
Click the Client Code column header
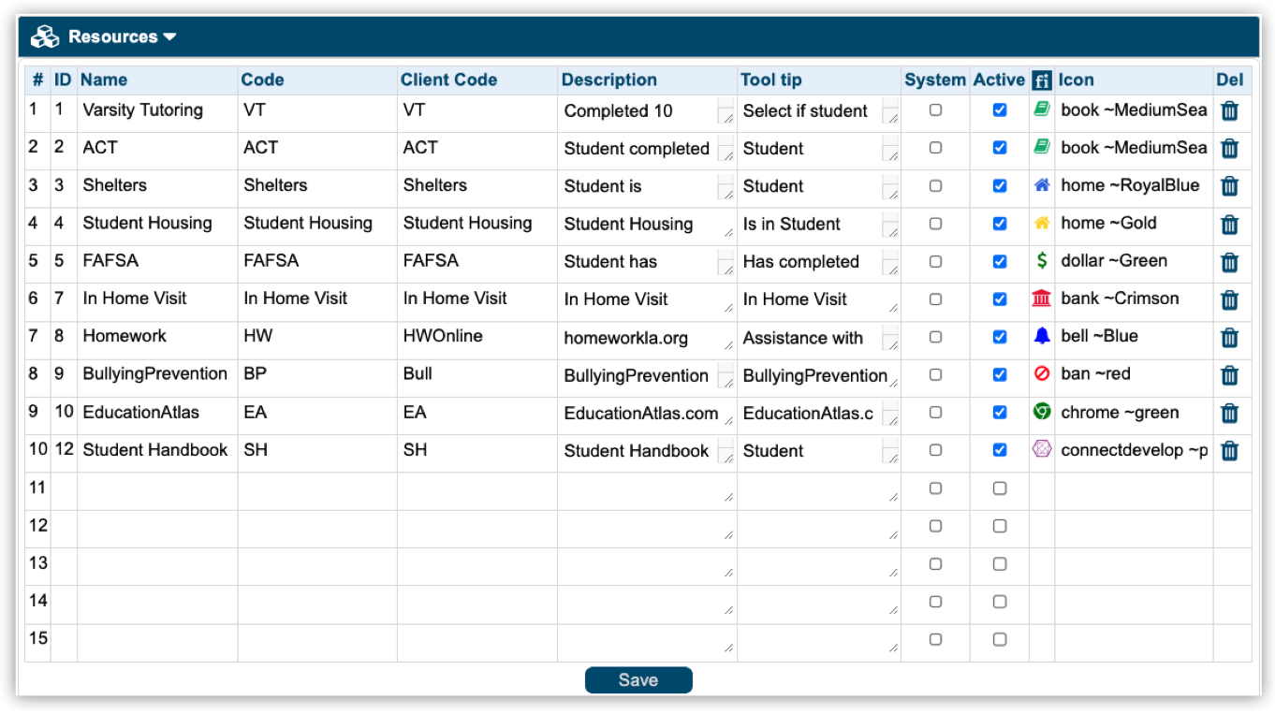point(448,80)
